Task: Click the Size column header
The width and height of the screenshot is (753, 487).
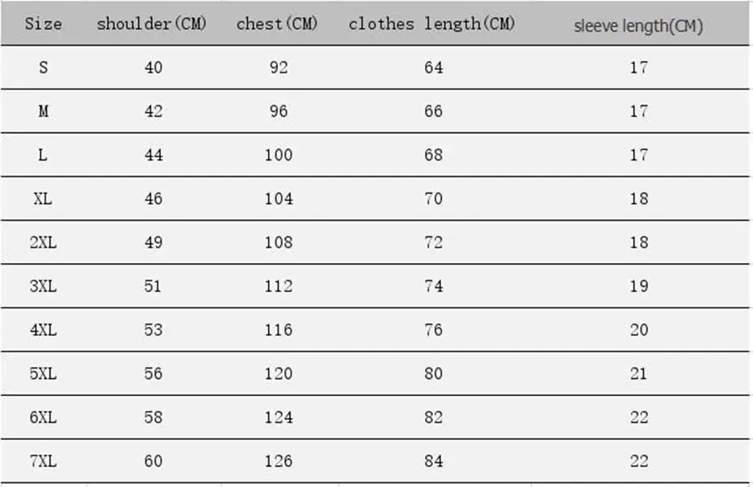Action: tap(43, 24)
